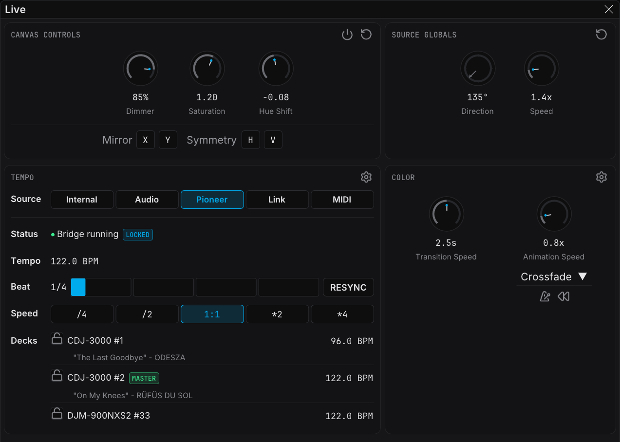This screenshot has height=442, width=620.
Task: Select the CDJ-3000 #1 deck name
Action: (x=95, y=340)
